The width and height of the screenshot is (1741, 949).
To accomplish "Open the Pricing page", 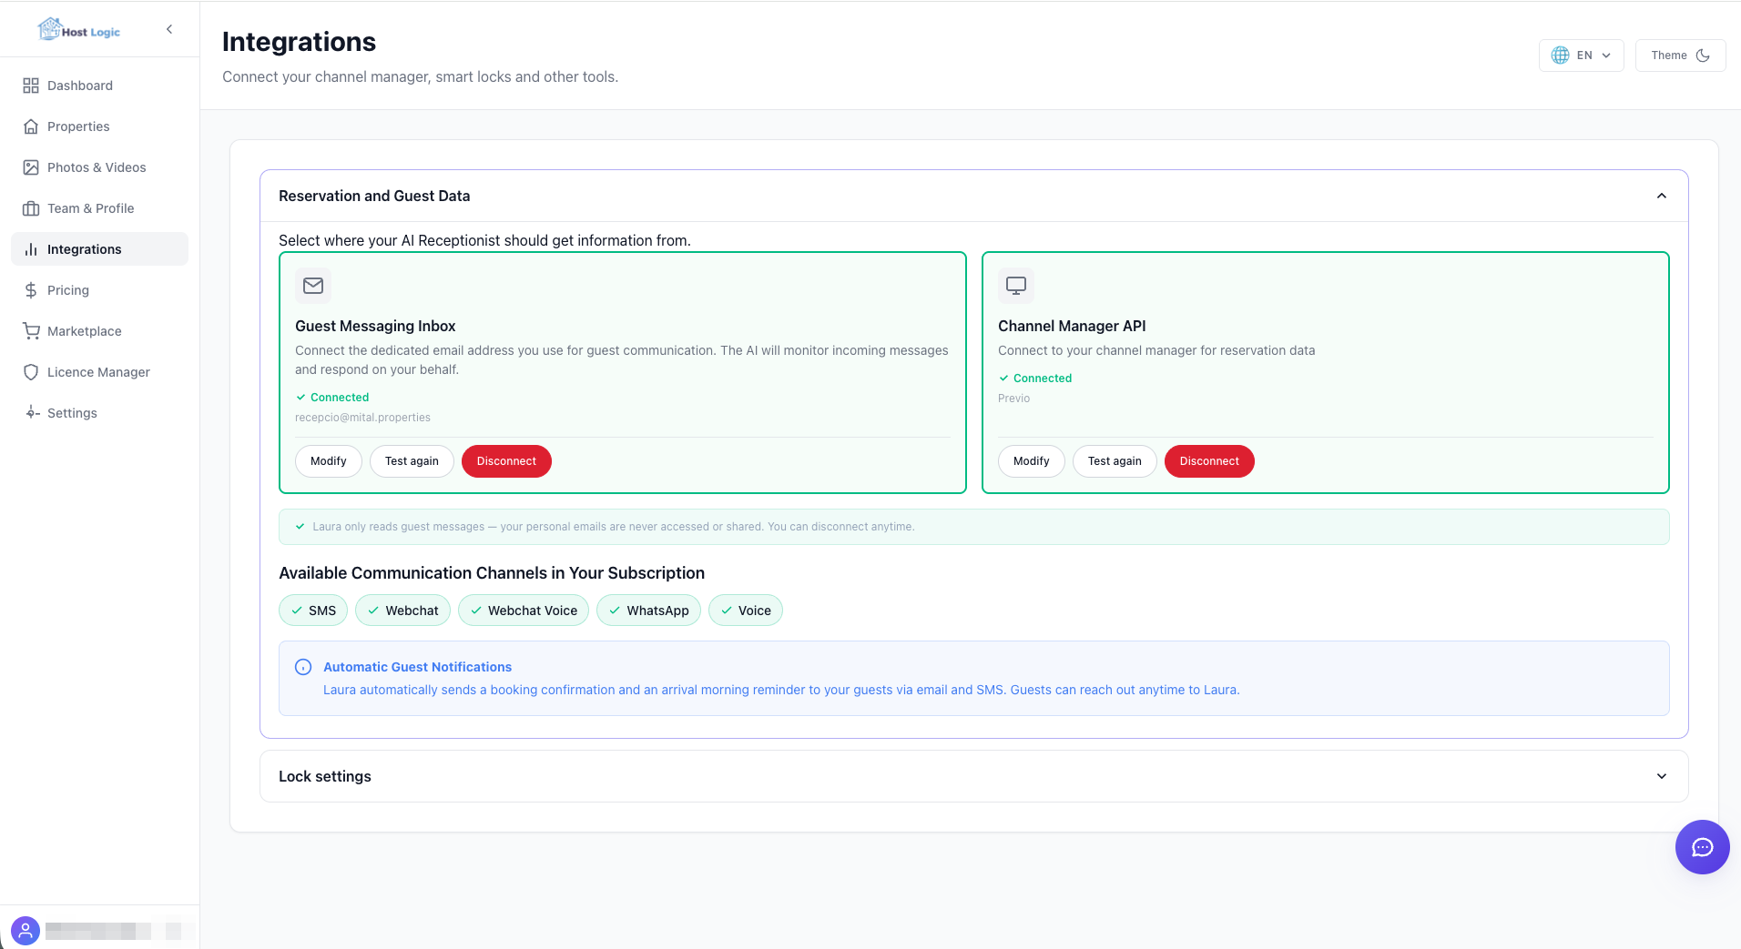I will (99, 290).
